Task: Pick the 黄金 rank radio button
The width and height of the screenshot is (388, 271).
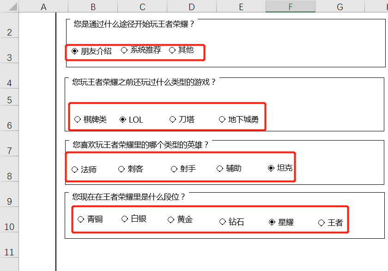Action: [171, 220]
